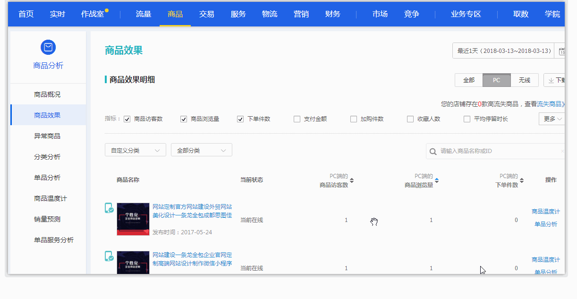Uncheck the 商品访客数 indicator checkbox
This screenshot has width=577, height=299.
coord(127,119)
